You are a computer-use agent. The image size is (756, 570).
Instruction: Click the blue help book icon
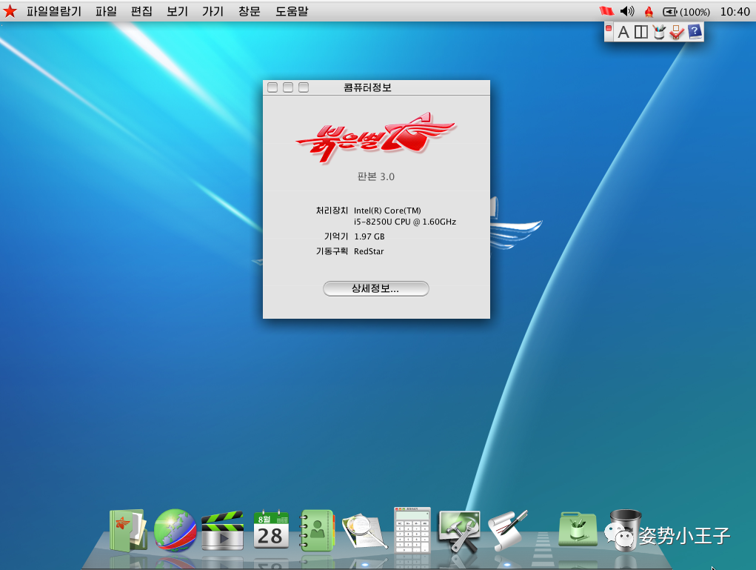[x=695, y=32]
